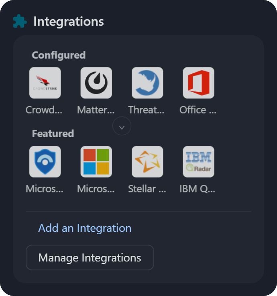Open the Stellar Cyber star icon
Image resolution: width=277 pixels, height=296 pixels.
(x=147, y=162)
